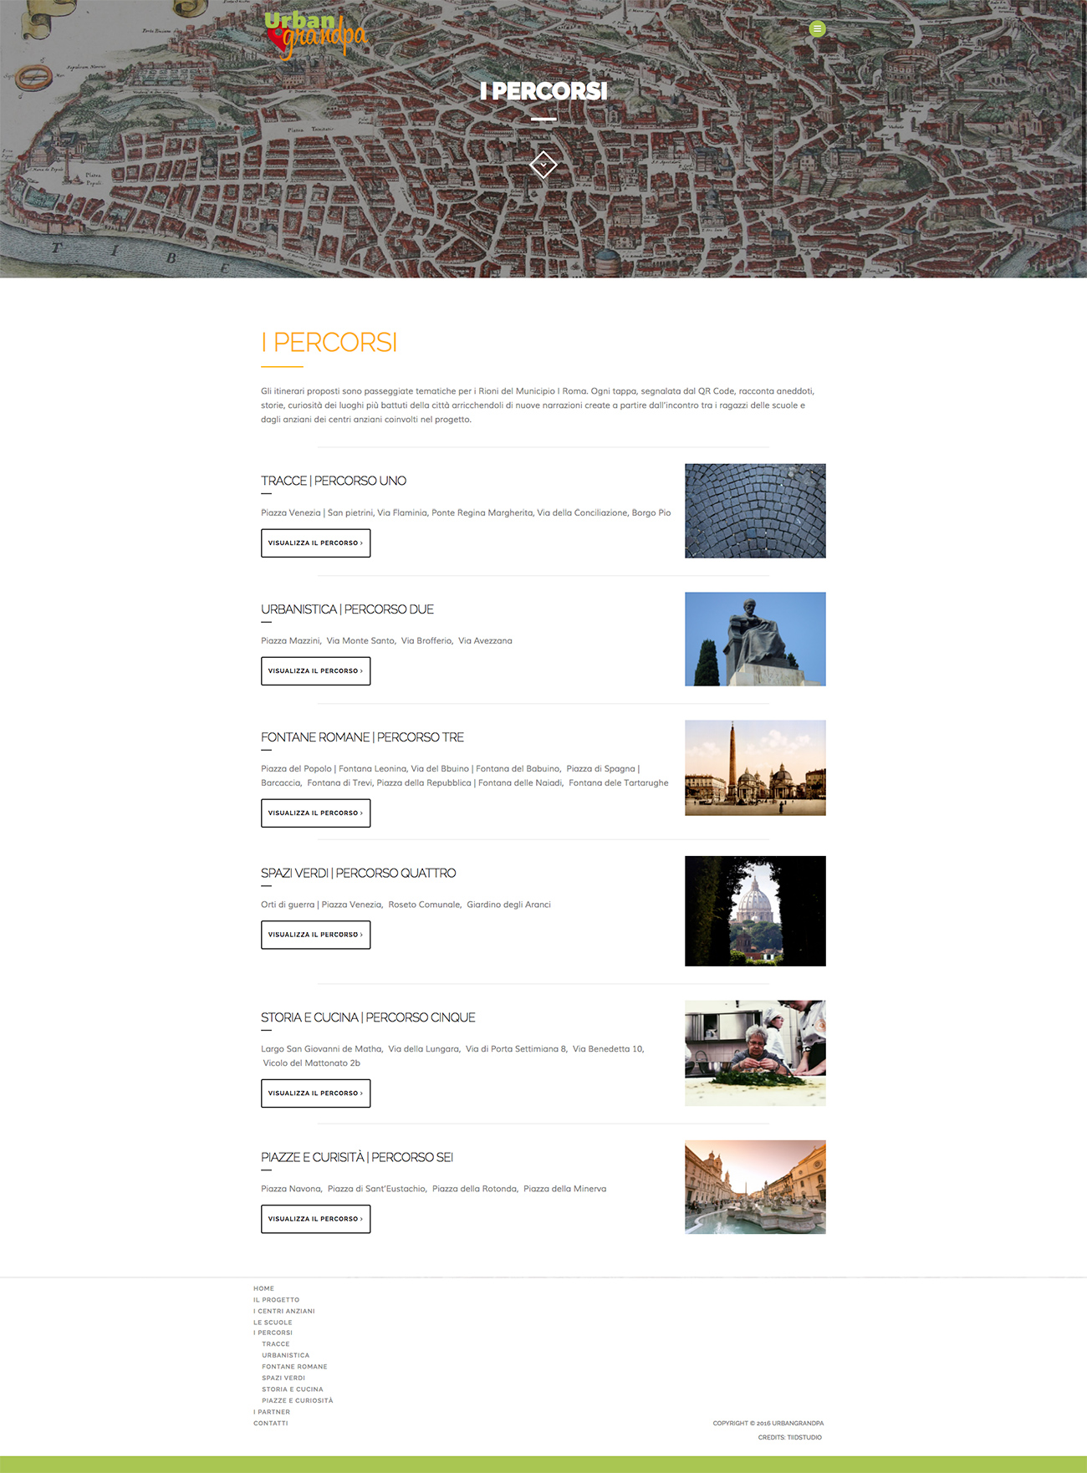The width and height of the screenshot is (1087, 1473).
Task: View the Tracce Percorso Uno route button
Action: click(x=315, y=543)
